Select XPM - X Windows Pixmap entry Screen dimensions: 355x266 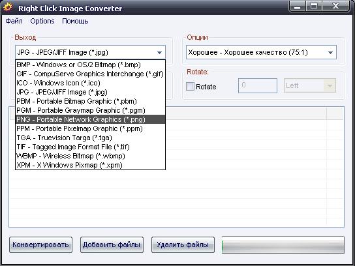(x=90, y=165)
